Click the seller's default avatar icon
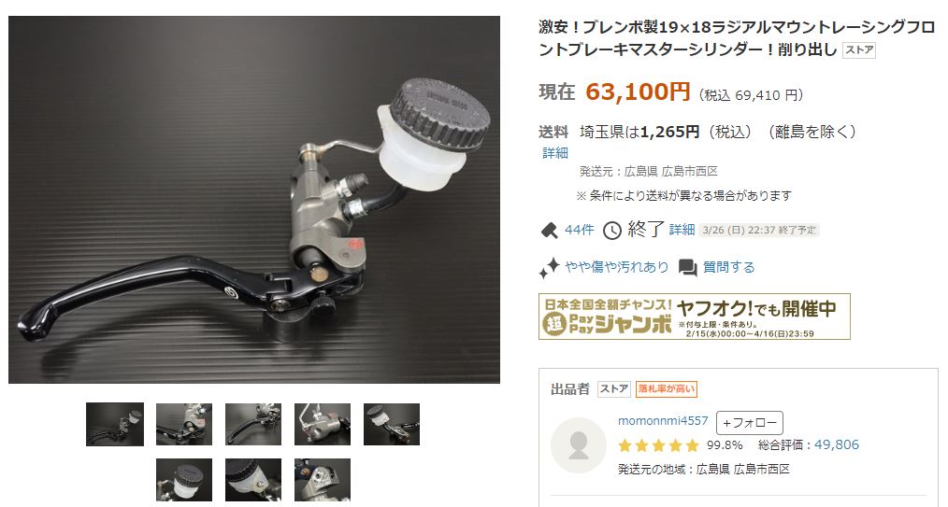Screen dimensions: 948x507 coord(579,445)
